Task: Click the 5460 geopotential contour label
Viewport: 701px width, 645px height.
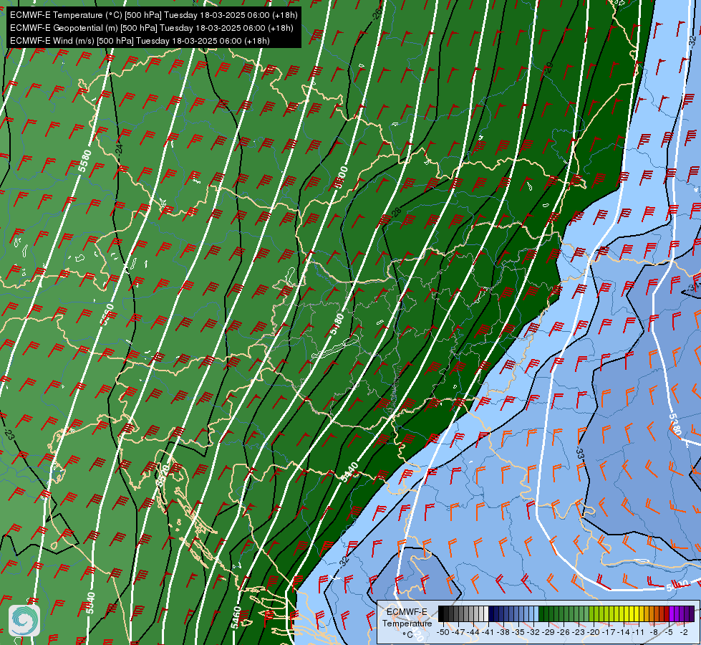Action: (x=236, y=618)
